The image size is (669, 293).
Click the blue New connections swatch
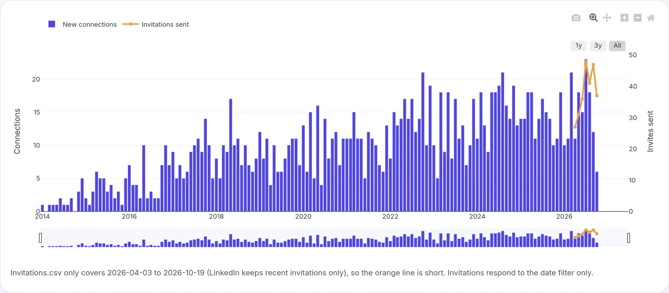tap(52, 24)
